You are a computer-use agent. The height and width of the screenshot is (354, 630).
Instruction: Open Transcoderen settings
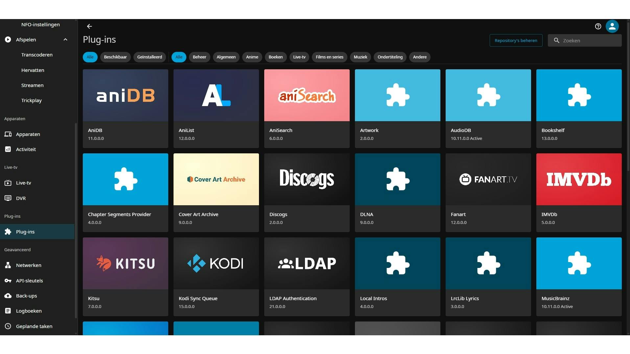(37, 55)
